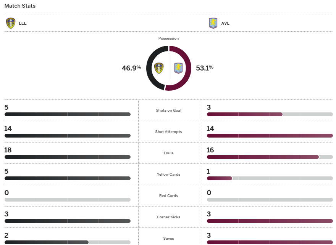Choose the Yellow Cards stat label

coord(168,175)
